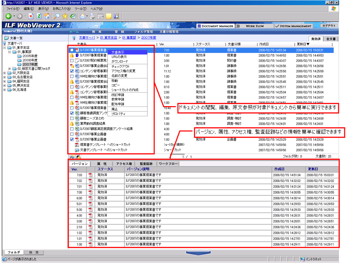The width and height of the screenshot is (347, 264).
Task: Click the browser Search magnifier icon
Action: [x=57, y=16]
